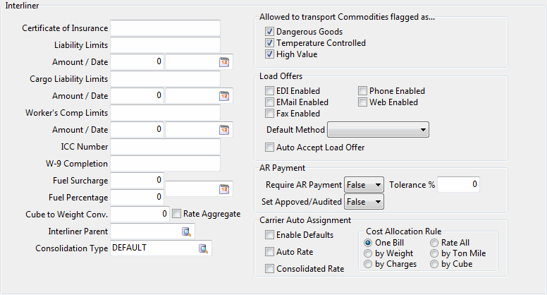Click Consolidation Type lookup icon
Image resolution: width=547 pixels, height=295 pixels.
pos(204,248)
